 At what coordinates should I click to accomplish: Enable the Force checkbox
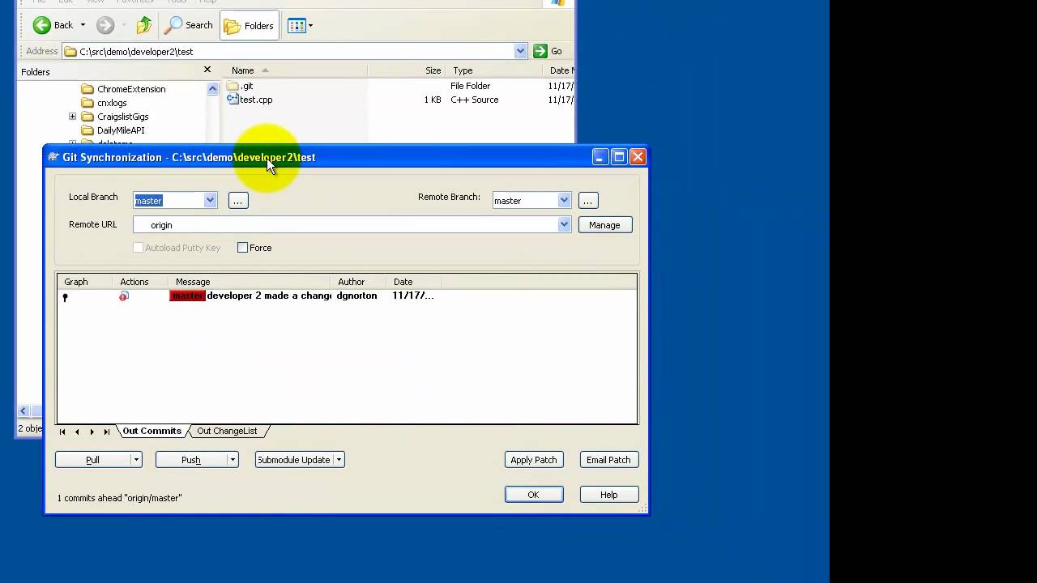coord(242,248)
